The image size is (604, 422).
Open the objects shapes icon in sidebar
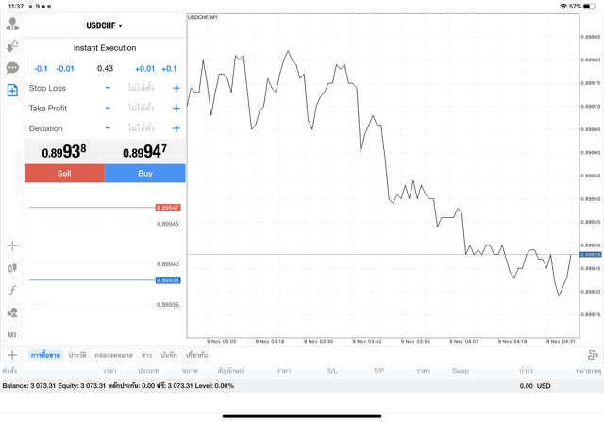click(12, 312)
